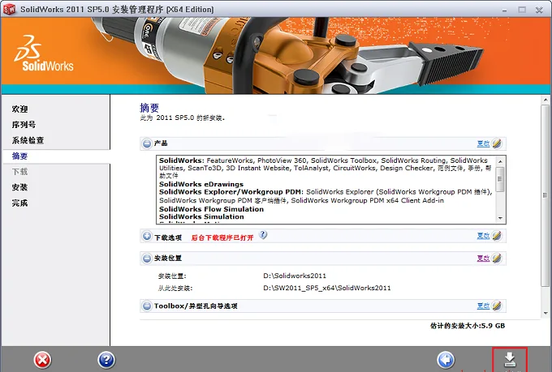This screenshot has width=552, height=372.
Task: Go back with the blue arrow button
Action: coord(446,360)
